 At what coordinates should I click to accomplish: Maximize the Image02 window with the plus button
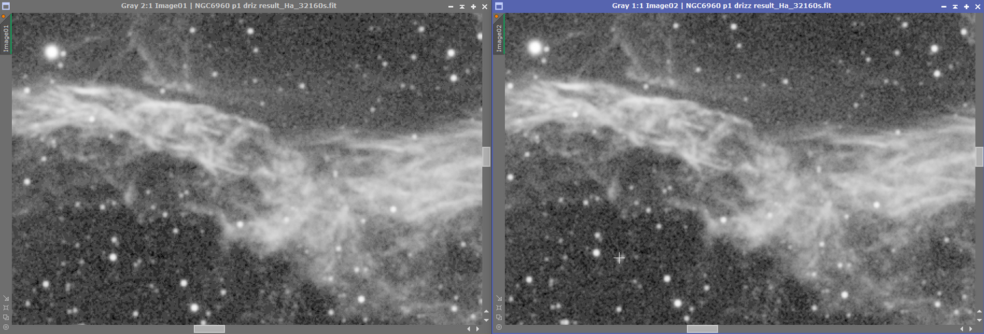click(x=966, y=6)
